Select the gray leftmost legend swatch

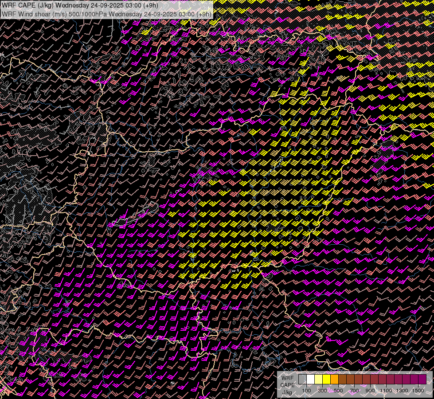pyautogui.click(x=302, y=379)
